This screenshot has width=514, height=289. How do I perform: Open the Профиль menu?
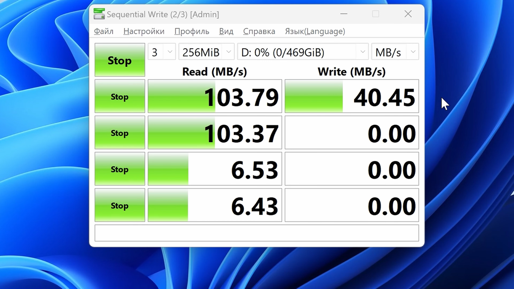coord(192,31)
